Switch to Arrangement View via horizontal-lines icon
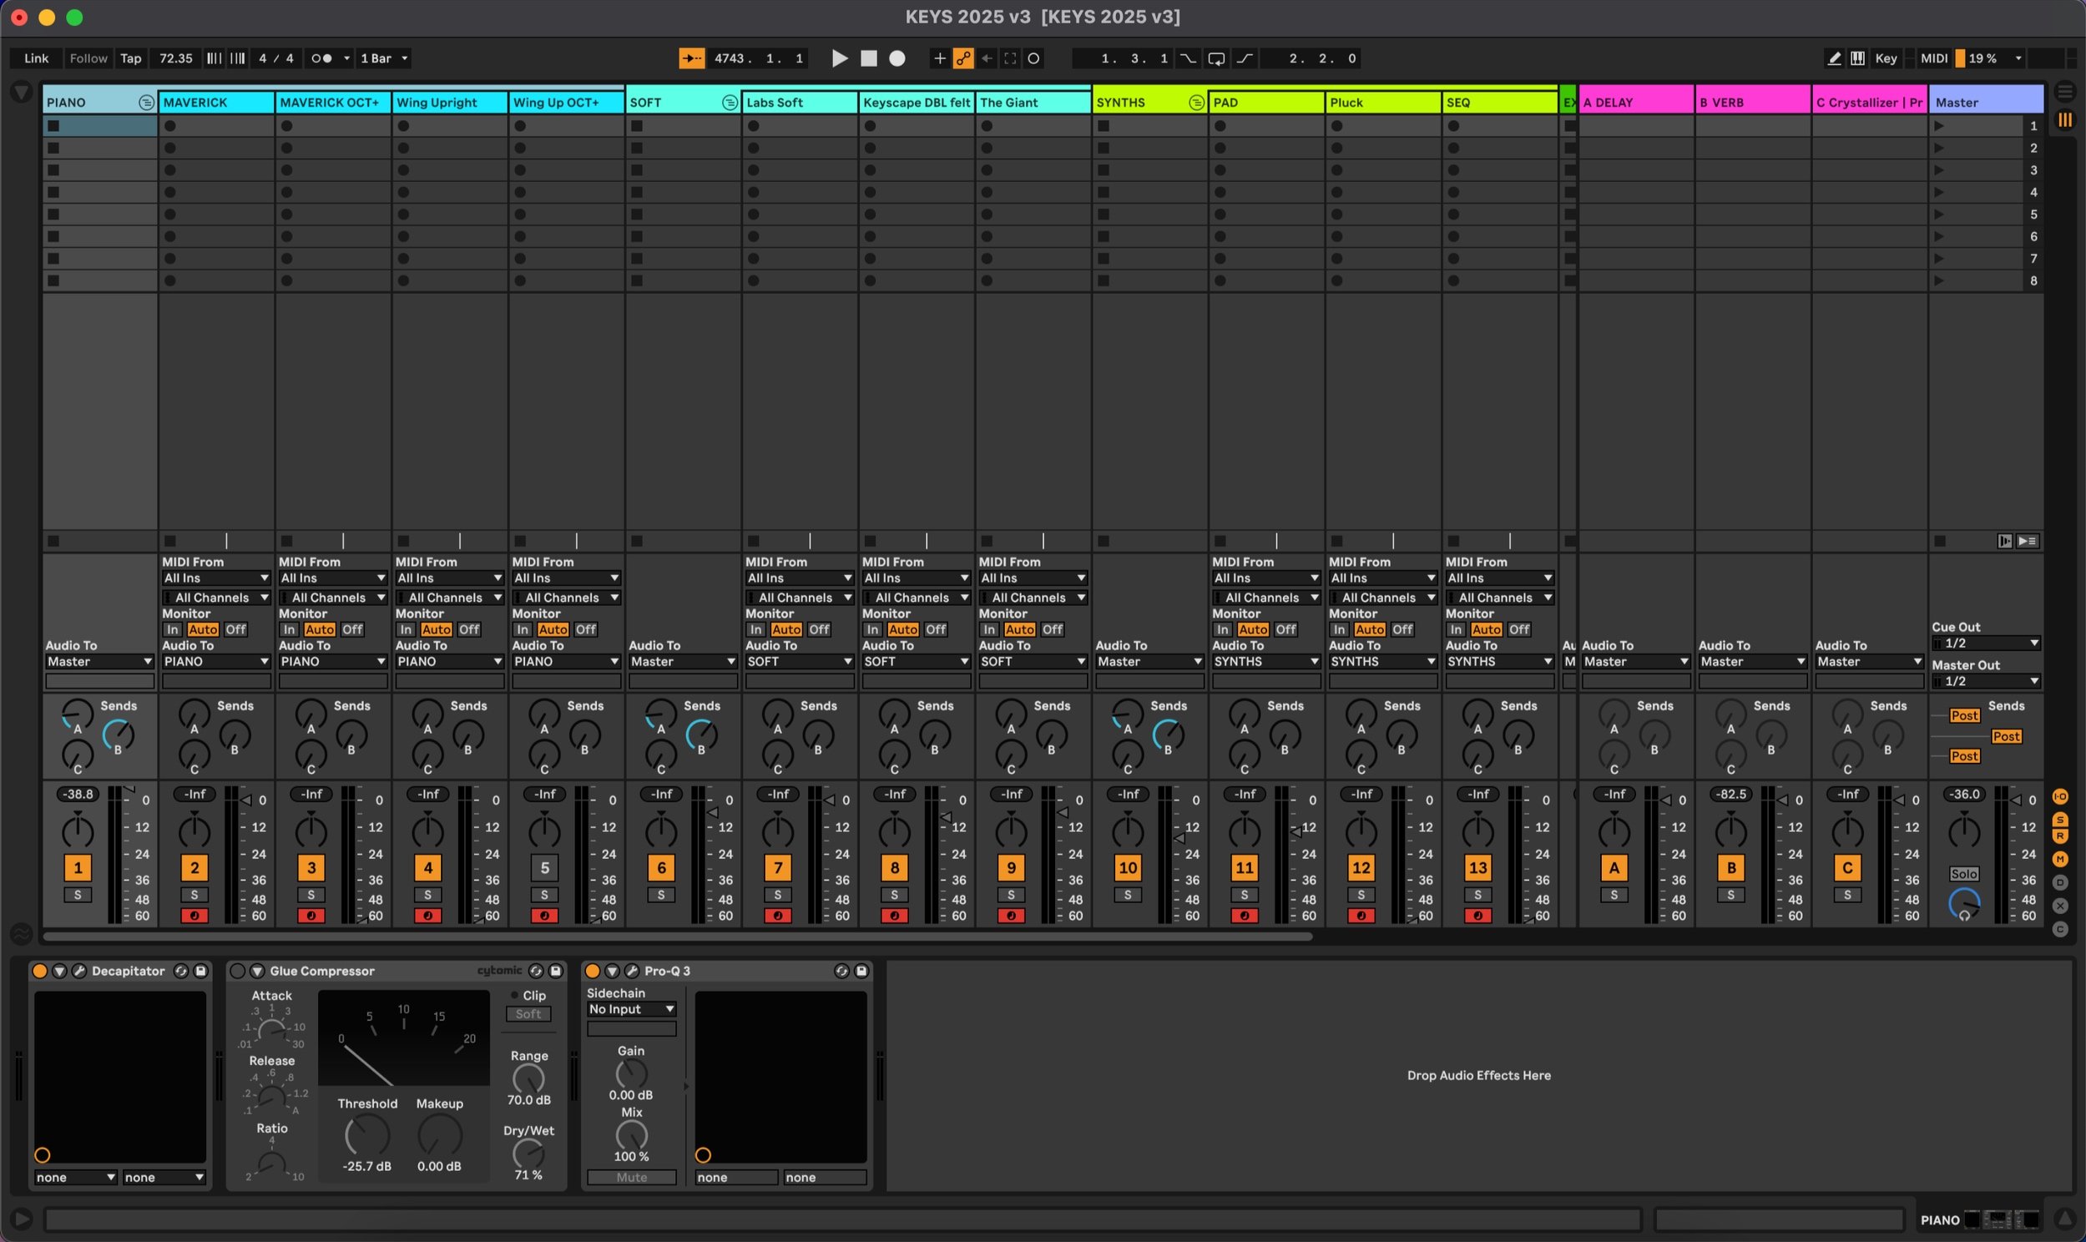 point(2065,90)
